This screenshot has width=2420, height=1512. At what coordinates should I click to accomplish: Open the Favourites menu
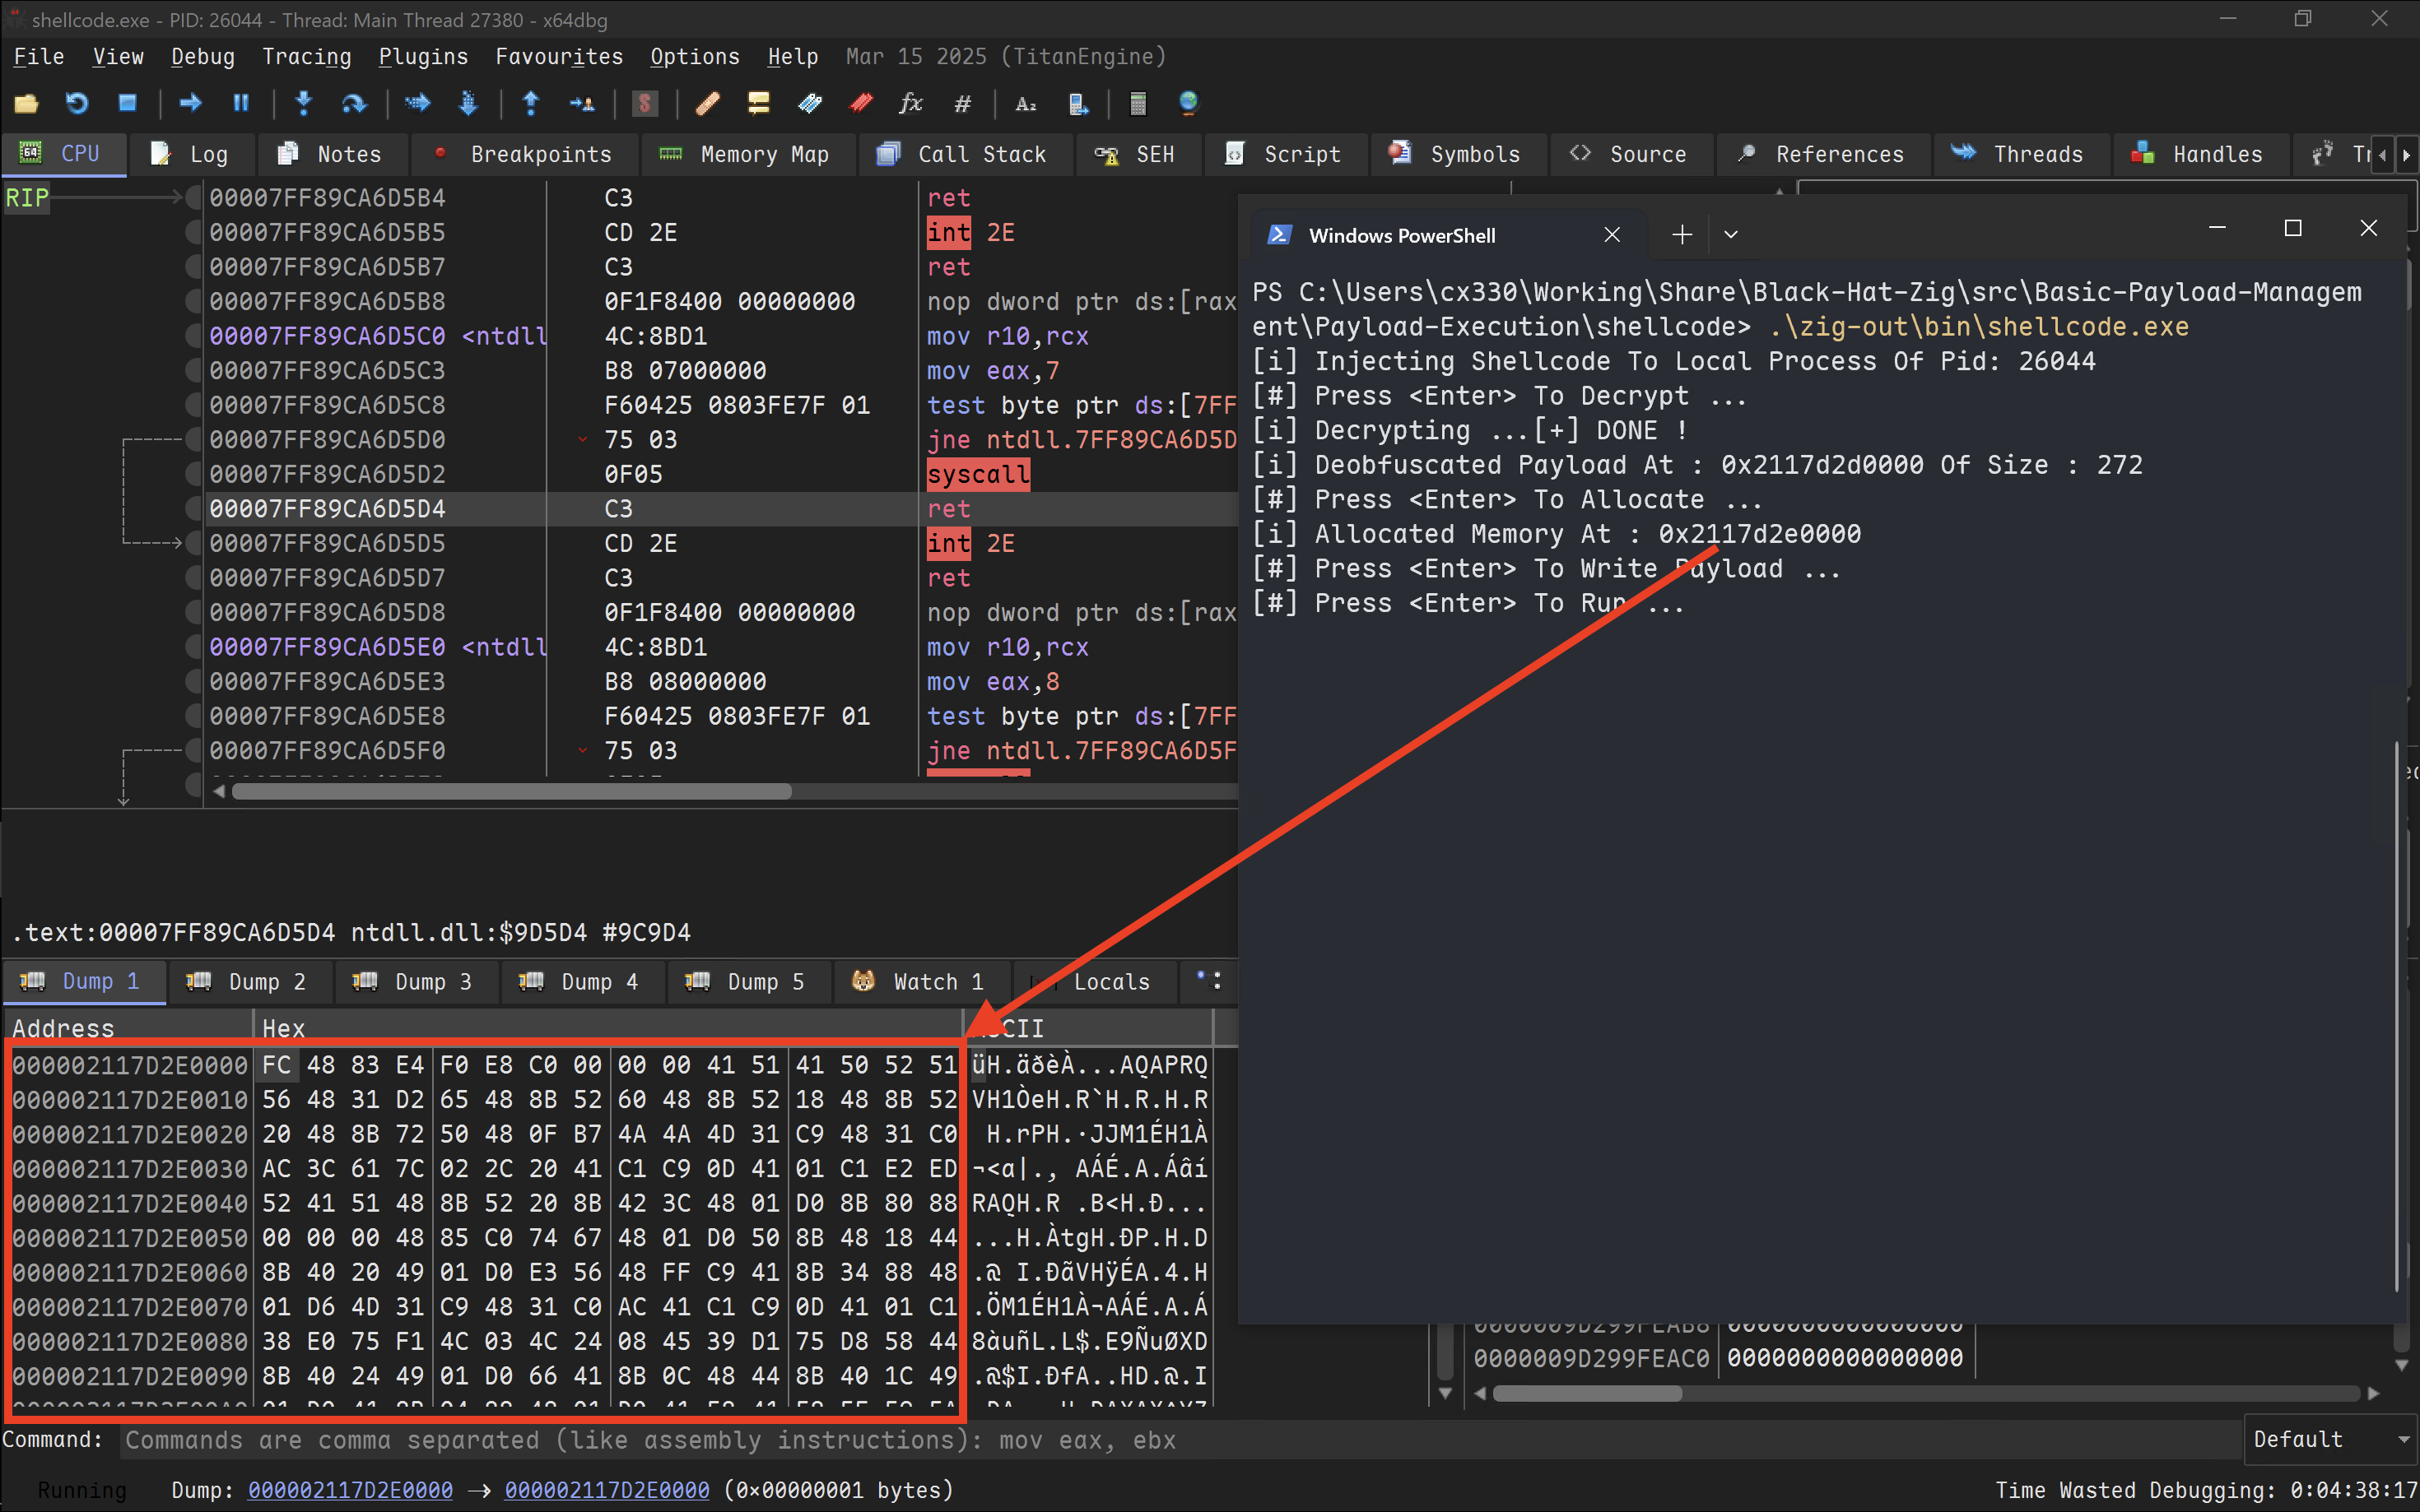coord(559,57)
